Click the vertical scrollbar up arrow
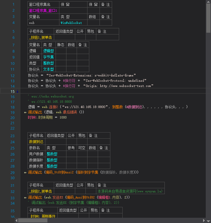Screen dimensions: 211x223 [208, 2]
